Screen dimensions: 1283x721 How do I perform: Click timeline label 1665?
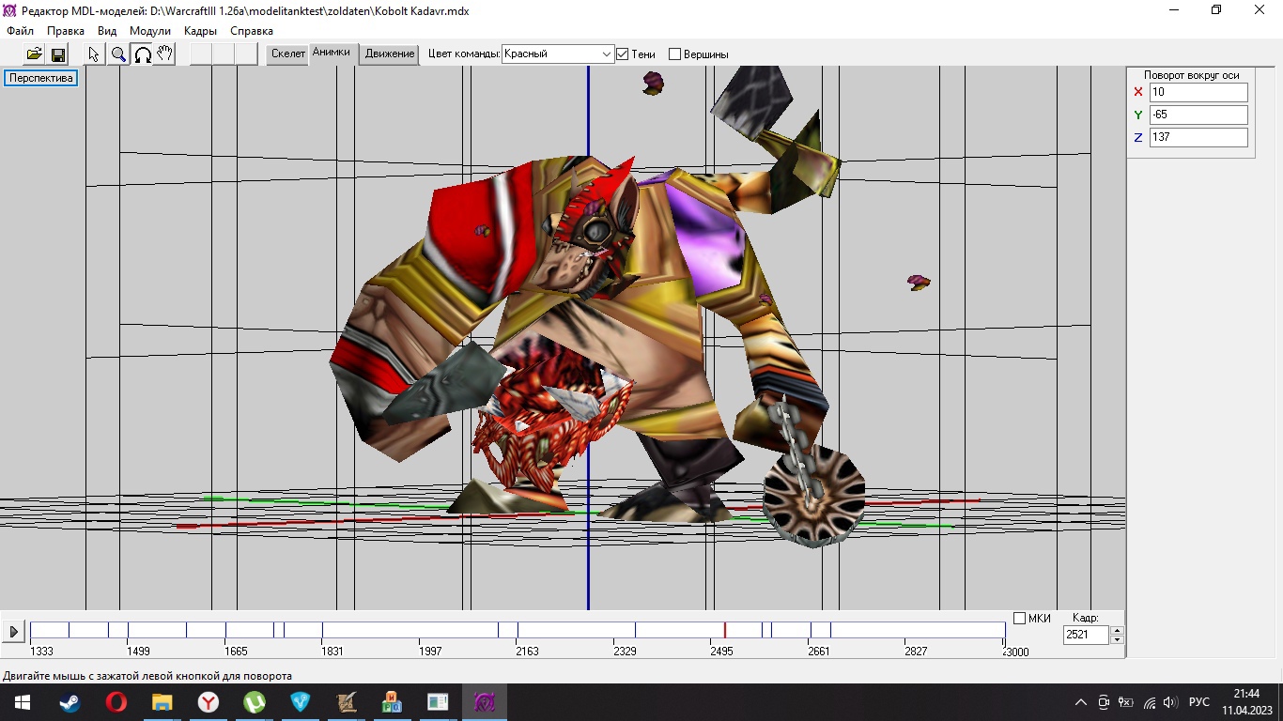(x=236, y=652)
